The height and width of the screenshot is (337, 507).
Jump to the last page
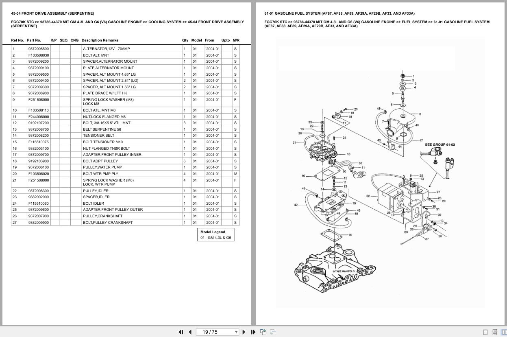[253, 332]
